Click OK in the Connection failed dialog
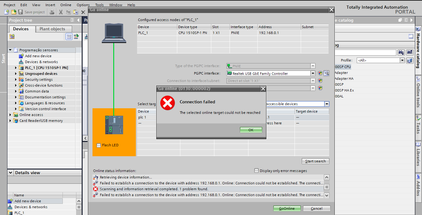Image resolution: width=422 pixels, height=215 pixels. (251, 130)
